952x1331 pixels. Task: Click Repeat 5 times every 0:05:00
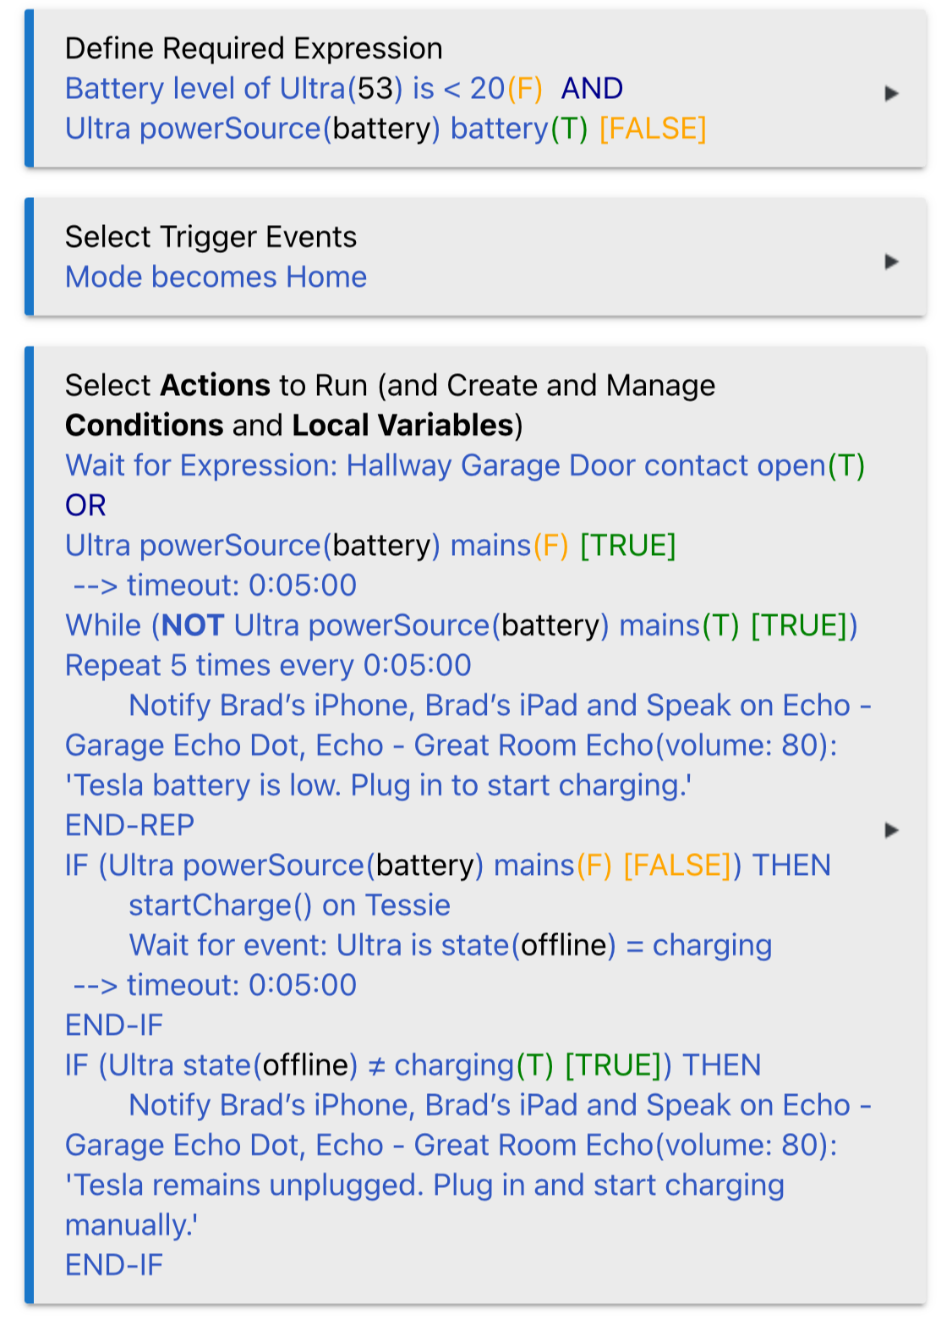[268, 665]
